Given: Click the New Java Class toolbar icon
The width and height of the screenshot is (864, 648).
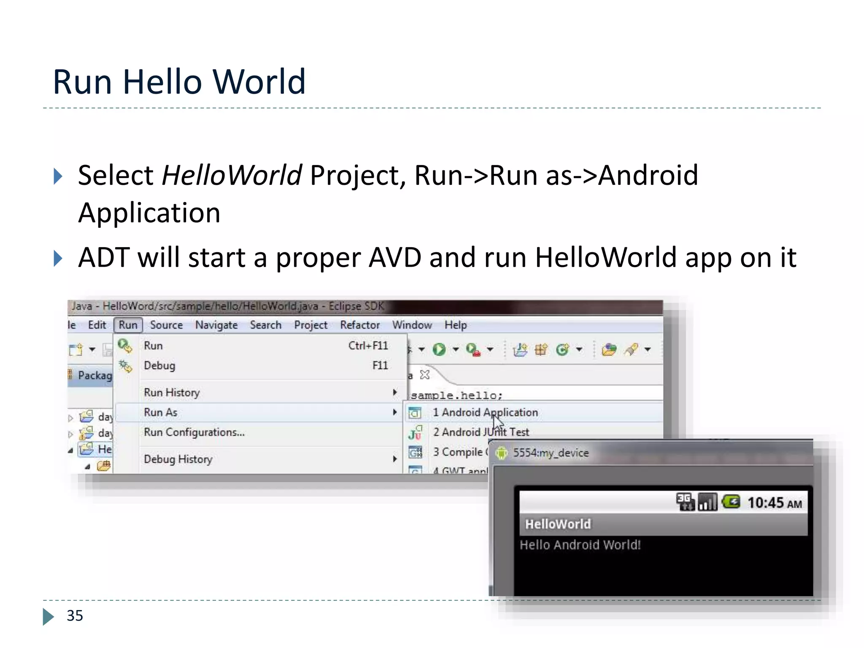Looking at the screenshot, I should [x=562, y=350].
